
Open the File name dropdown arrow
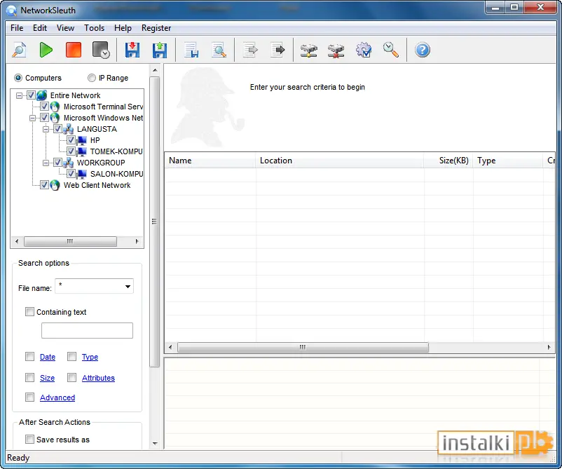(128, 287)
